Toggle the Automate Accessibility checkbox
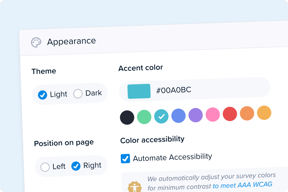 [125, 158]
